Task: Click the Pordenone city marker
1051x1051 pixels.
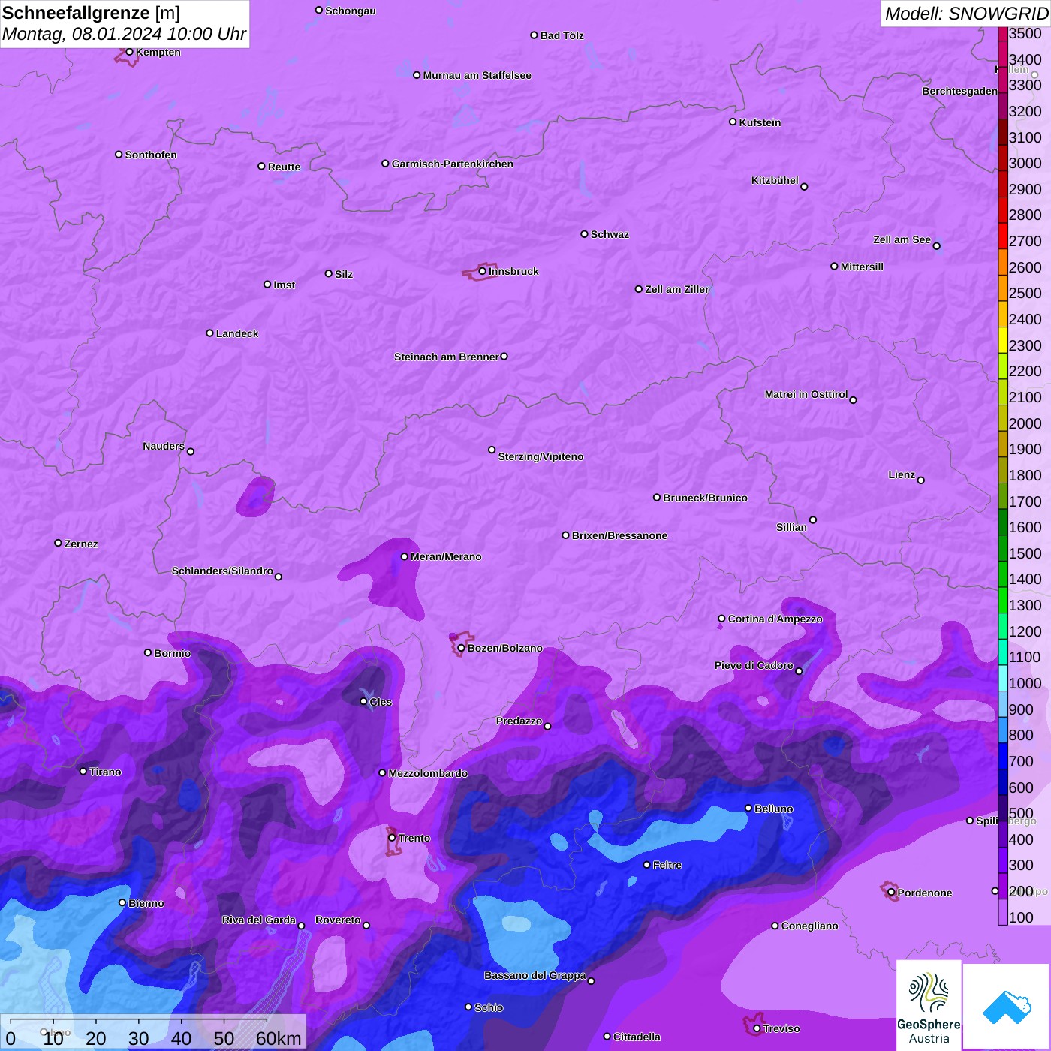Action: 891,893
